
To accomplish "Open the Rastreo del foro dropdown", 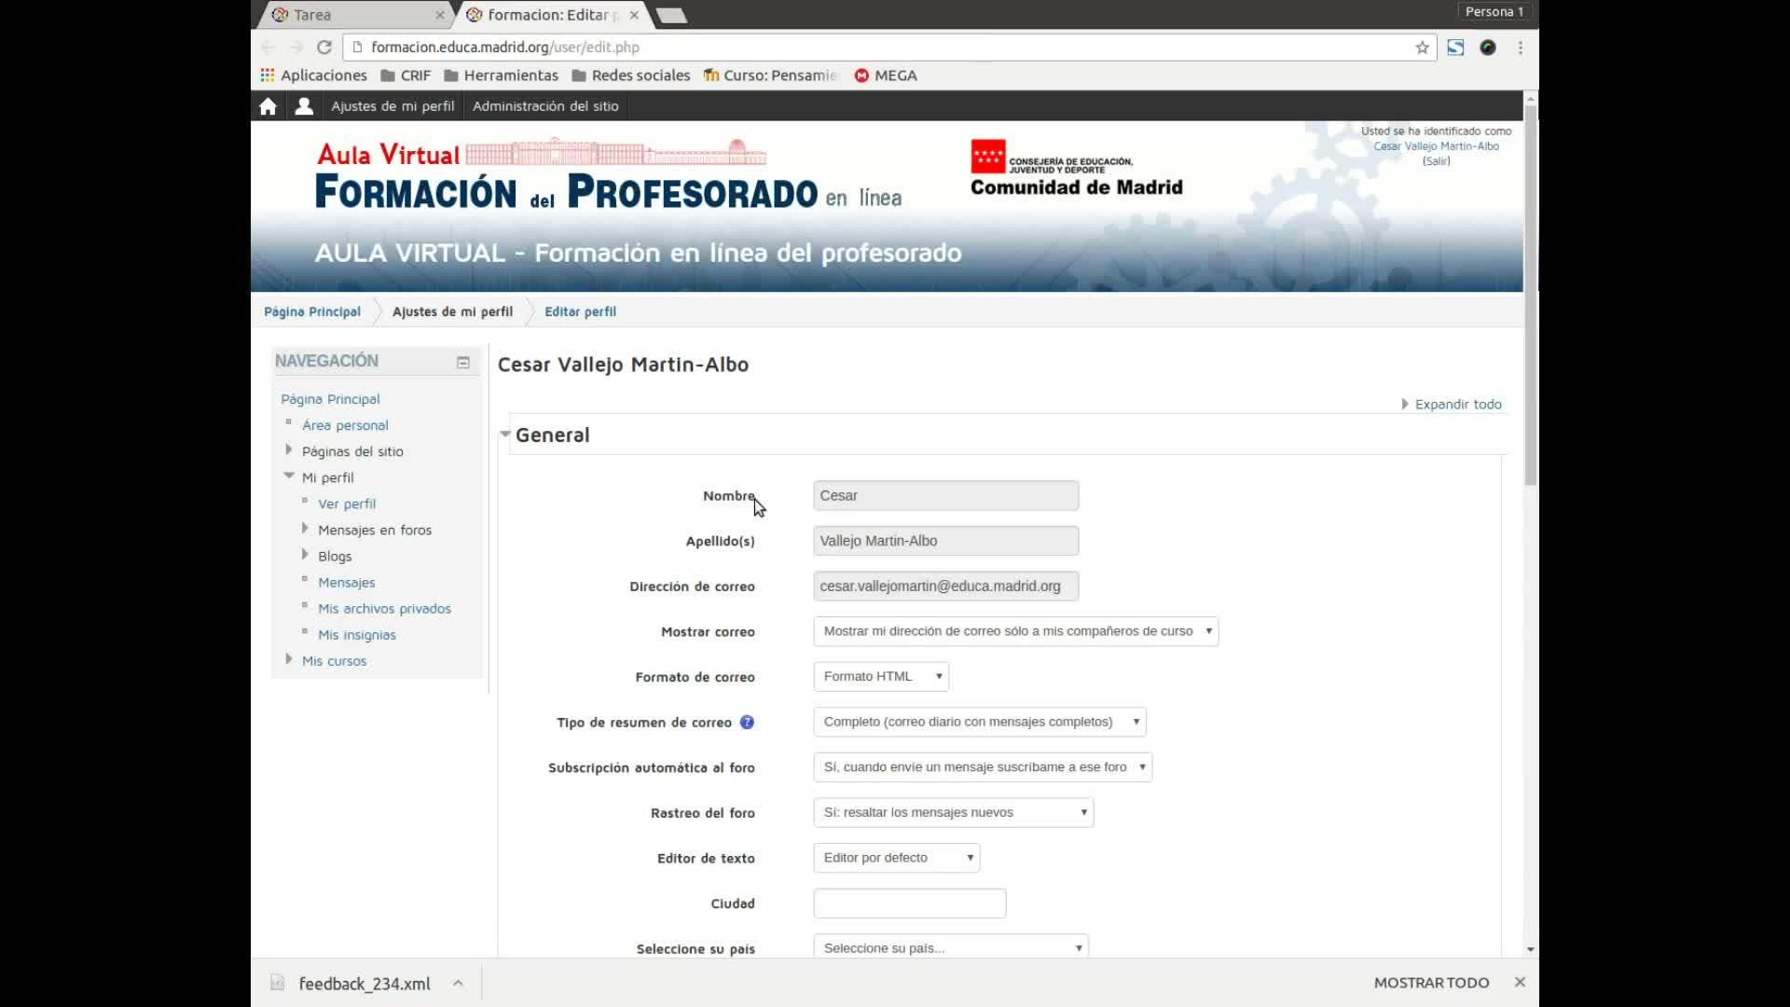I will tap(953, 813).
